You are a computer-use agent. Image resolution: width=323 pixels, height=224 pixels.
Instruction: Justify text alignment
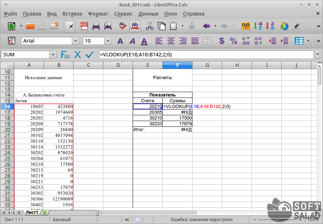195,41
